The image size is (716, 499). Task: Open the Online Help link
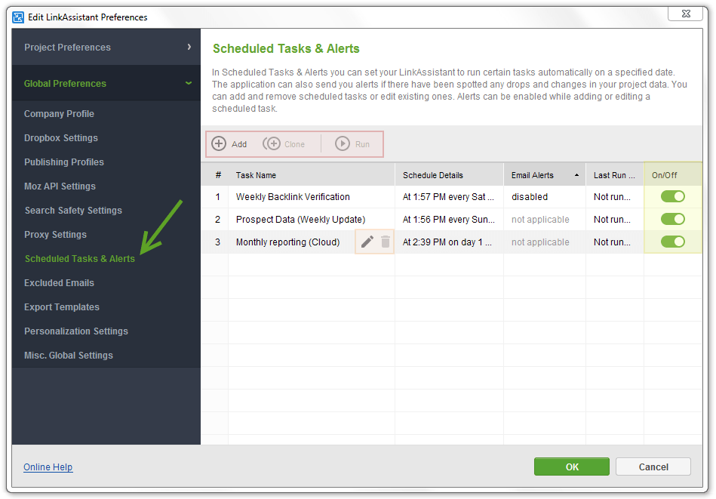pyautogui.click(x=48, y=467)
